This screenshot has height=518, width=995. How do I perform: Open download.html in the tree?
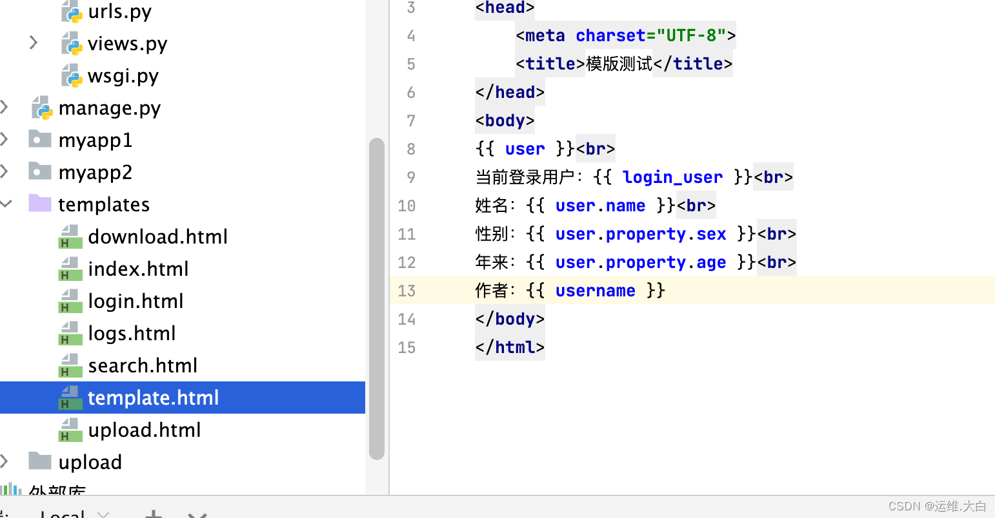coord(158,236)
